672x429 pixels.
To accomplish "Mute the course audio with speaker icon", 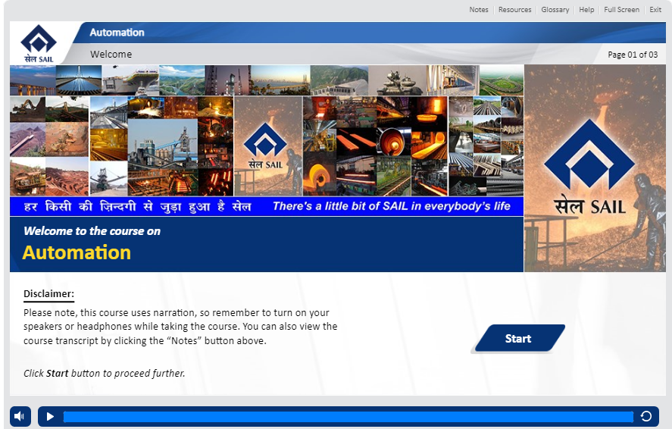I will pos(20,416).
